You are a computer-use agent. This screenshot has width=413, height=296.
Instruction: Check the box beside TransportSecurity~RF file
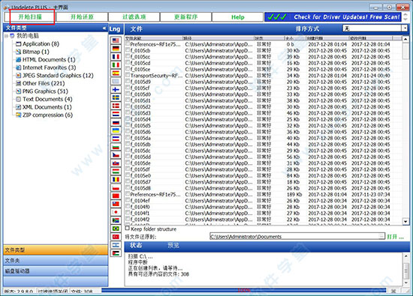(x=128, y=75)
